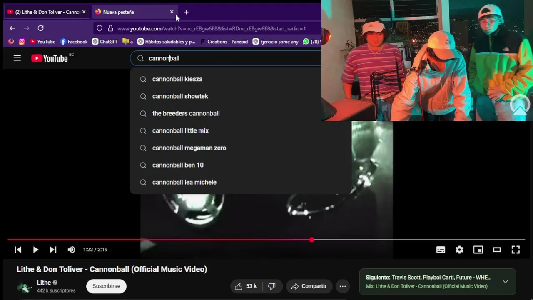Select suggestion the breeders cannonball

tap(241, 113)
